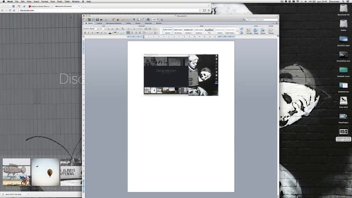
Task: Open Word Help from the toolbar icon
Action: point(162,20)
